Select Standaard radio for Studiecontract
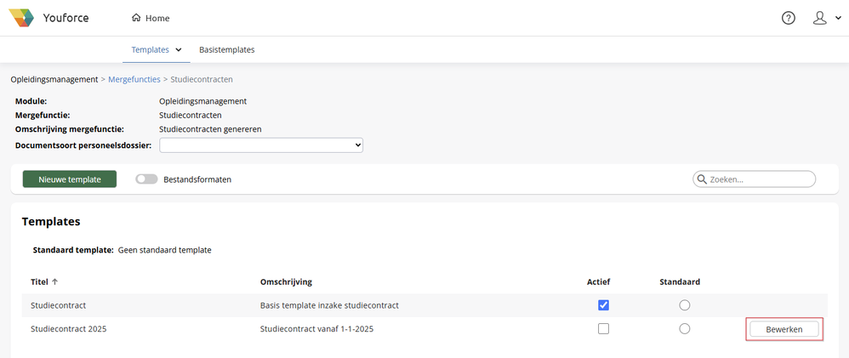 pyautogui.click(x=684, y=305)
